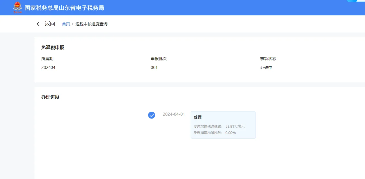Viewport: 365px width, 179px height.
Task: Click the breadcrumb separator chevron after 首页
Action: (x=72, y=24)
